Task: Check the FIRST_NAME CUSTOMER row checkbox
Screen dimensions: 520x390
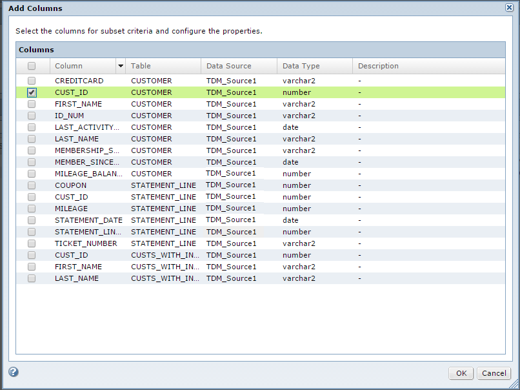Action: pyautogui.click(x=32, y=104)
